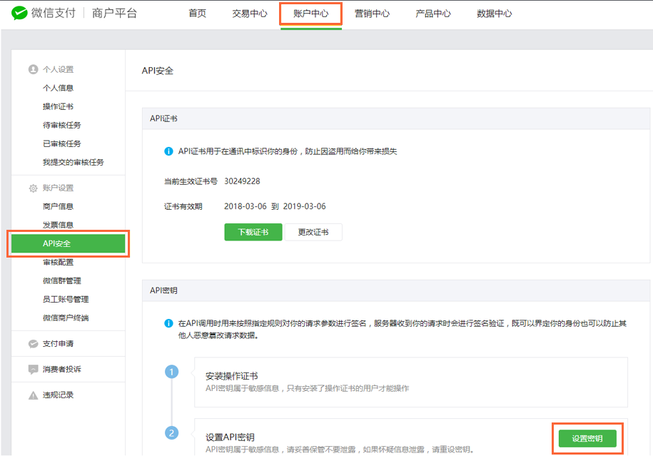The width and height of the screenshot is (653, 456).
Task: Go to the 数据中心 tab
Action: 494,14
